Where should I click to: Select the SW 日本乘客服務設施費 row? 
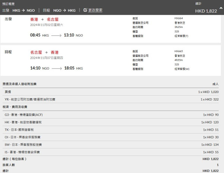24,145
